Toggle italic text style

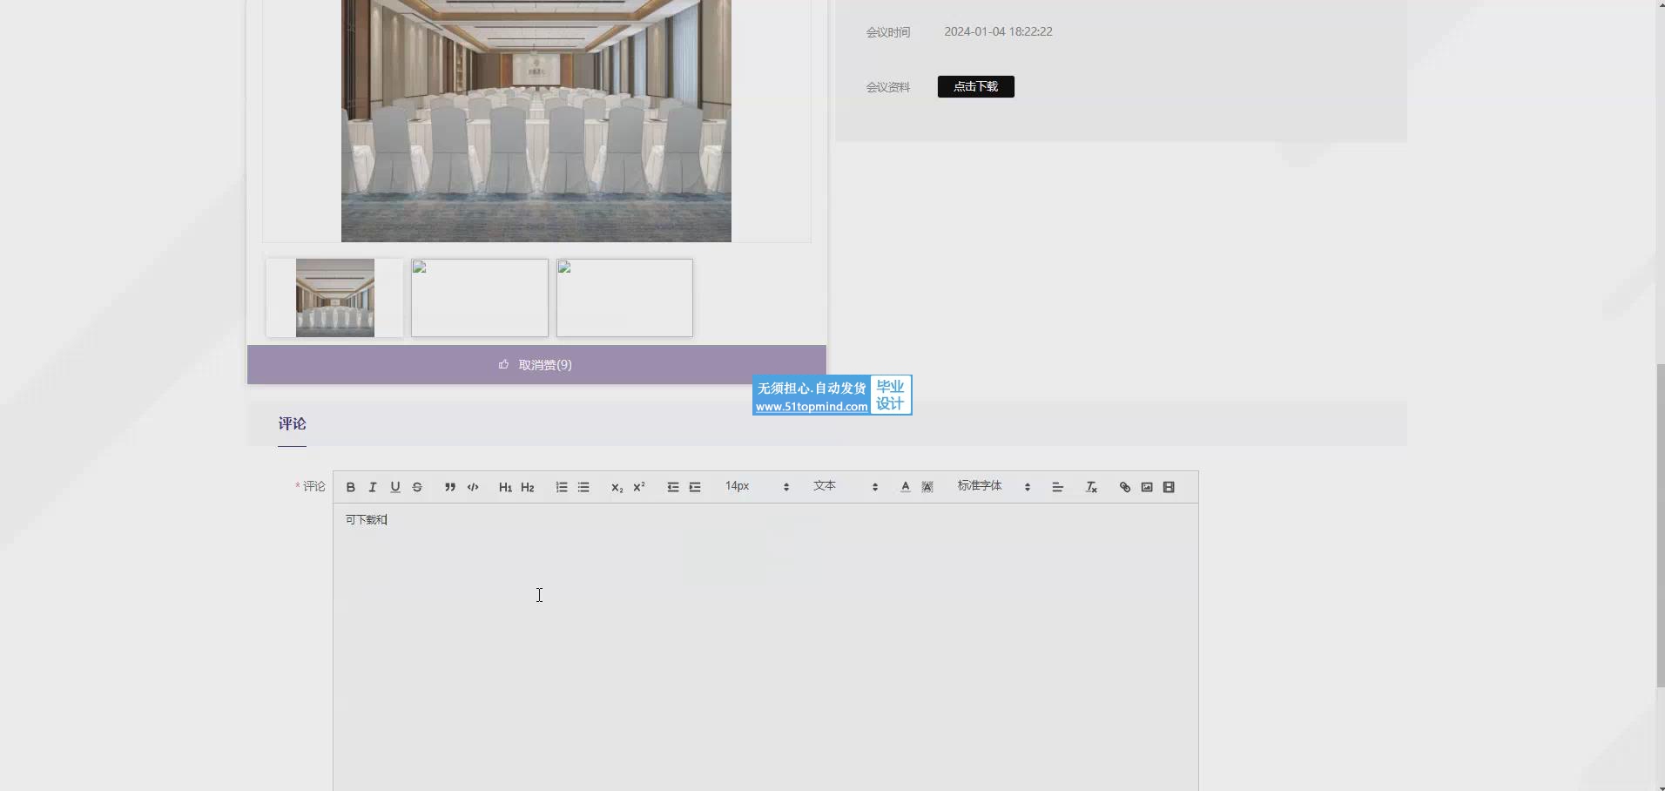click(x=373, y=487)
